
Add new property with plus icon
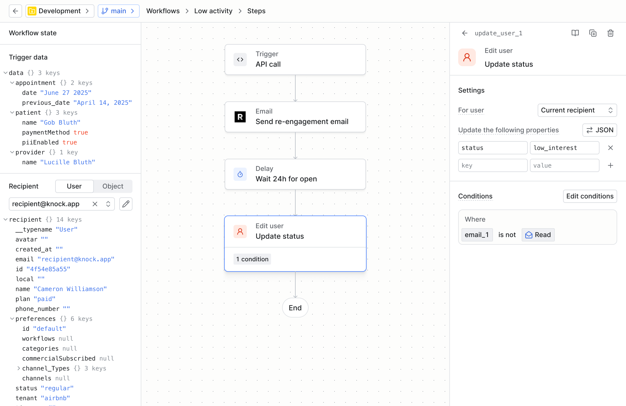point(610,166)
